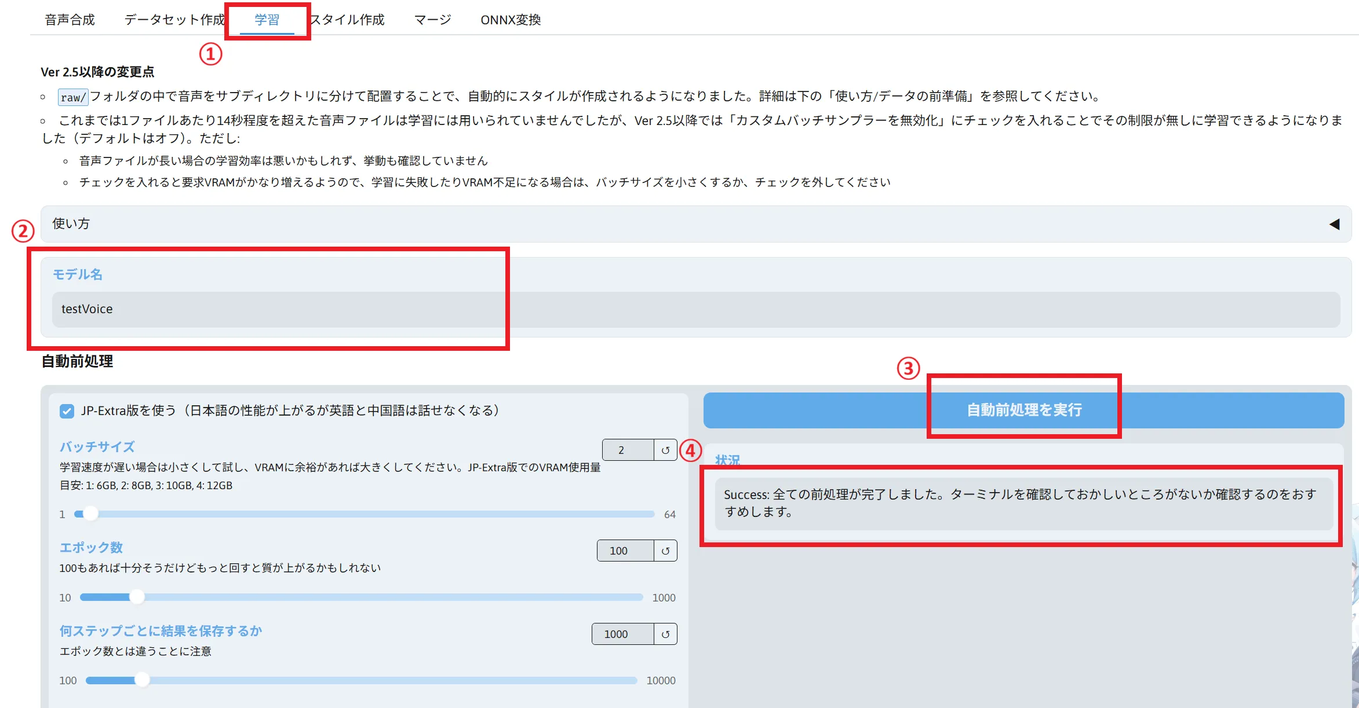The width and height of the screenshot is (1359, 708).
Task: Reset batch size value icon
Action: pyautogui.click(x=665, y=450)
